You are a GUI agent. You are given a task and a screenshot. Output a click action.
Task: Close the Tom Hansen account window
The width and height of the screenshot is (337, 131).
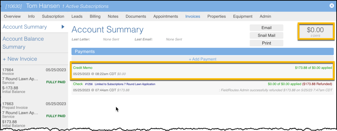tap(331, 6)
